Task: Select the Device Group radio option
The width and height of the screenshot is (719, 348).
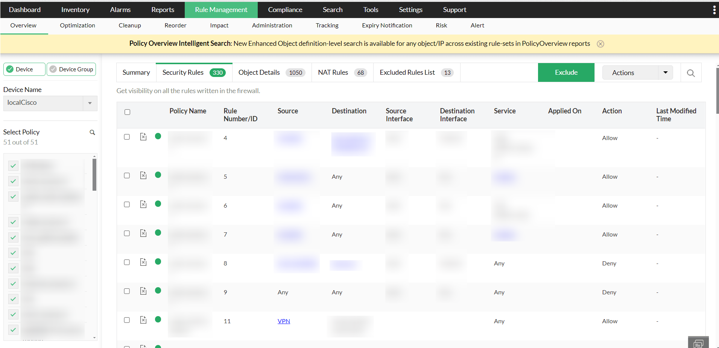Action: 71,69
